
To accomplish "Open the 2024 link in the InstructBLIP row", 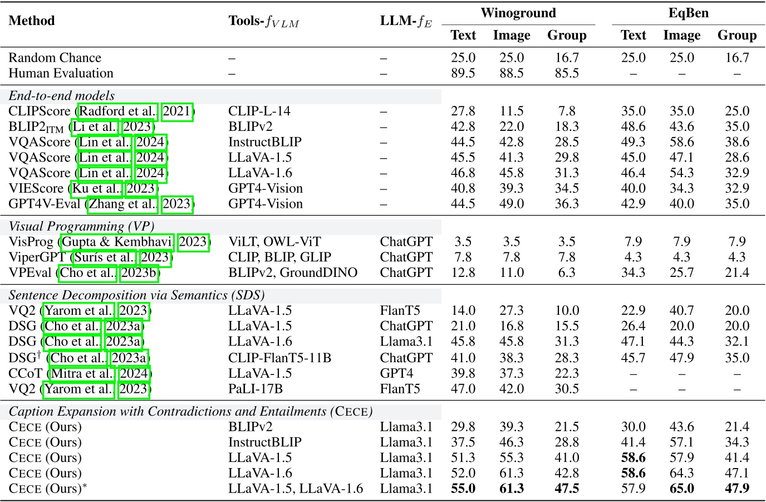I will click(149, 142).
